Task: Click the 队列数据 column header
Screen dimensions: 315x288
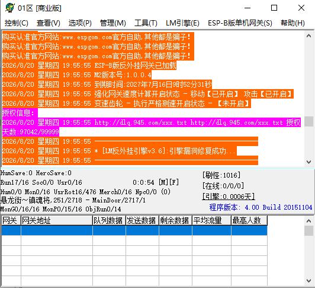Action: pyautogui.click(x=109, y=220)
